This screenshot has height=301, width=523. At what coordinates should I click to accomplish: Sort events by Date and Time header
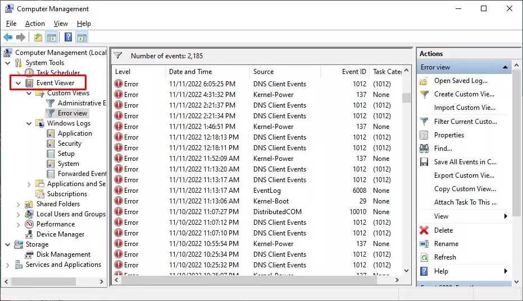207,72
